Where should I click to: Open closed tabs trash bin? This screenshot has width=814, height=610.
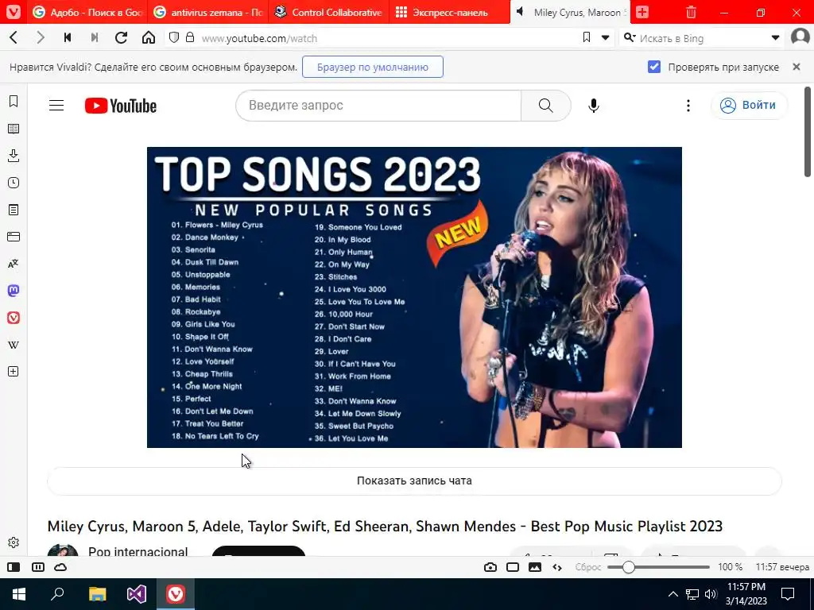click(691, 12)
